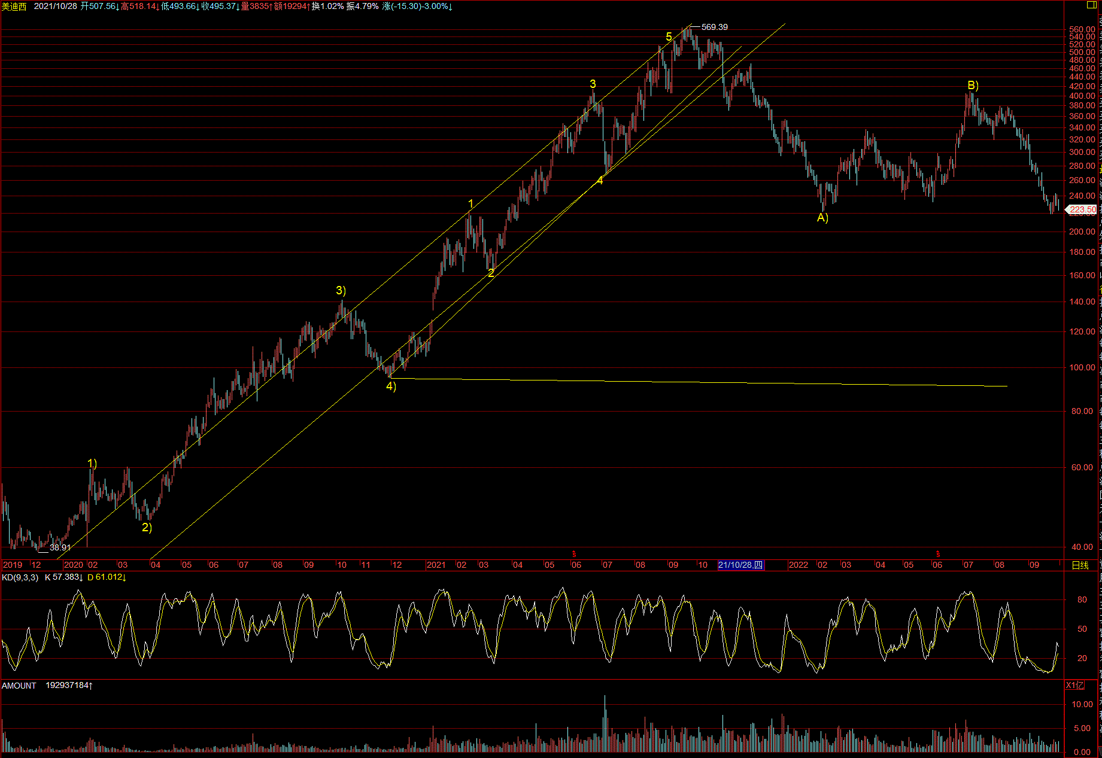Click the 60.00 price axis label

coord(1082,467)
